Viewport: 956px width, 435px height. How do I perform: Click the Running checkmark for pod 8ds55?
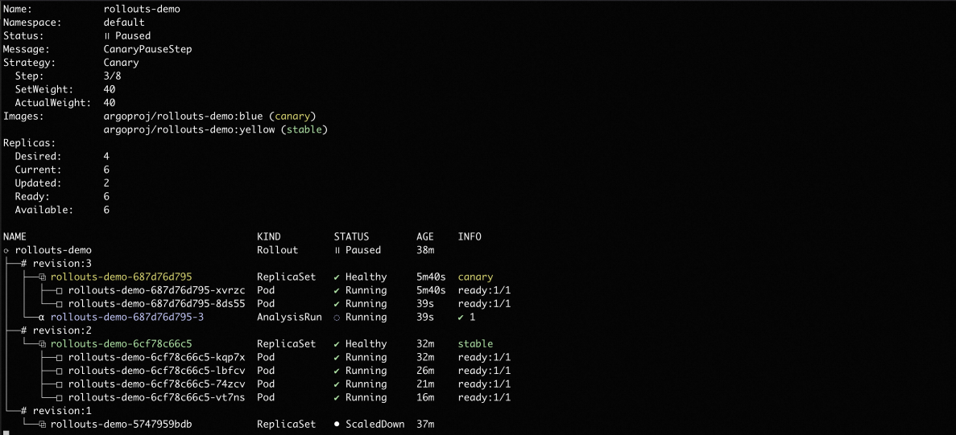coord(337,304)
